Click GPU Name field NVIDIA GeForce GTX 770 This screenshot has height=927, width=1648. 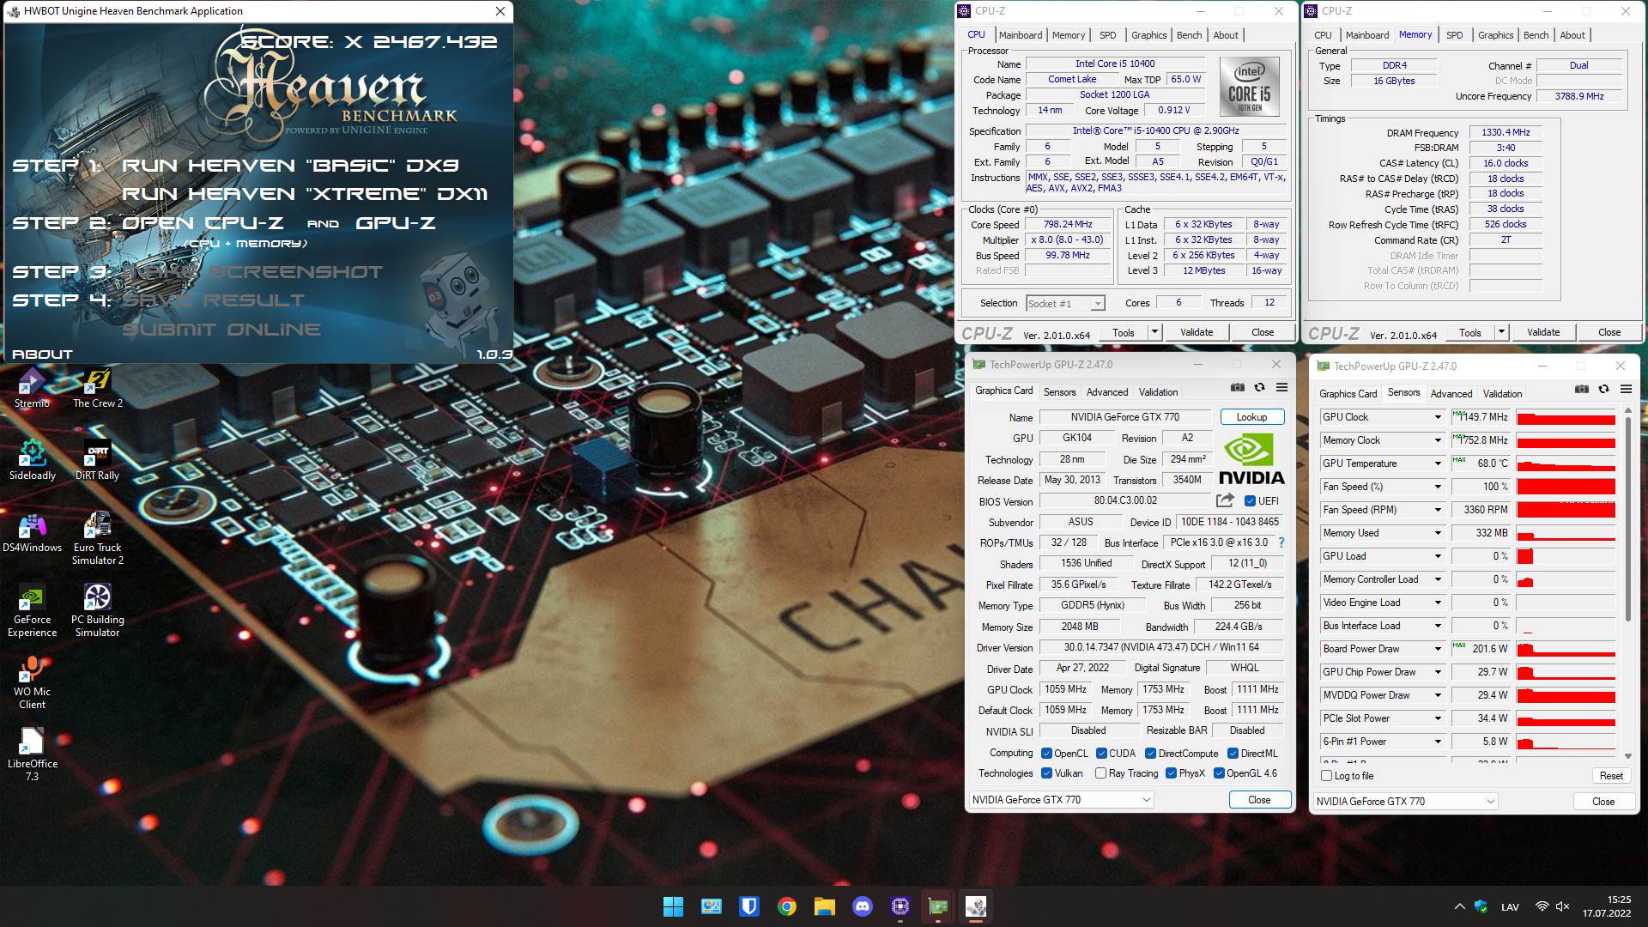(1124, 417)
